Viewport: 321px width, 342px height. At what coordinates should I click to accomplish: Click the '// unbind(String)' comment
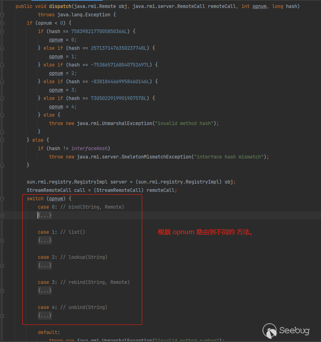84,307
